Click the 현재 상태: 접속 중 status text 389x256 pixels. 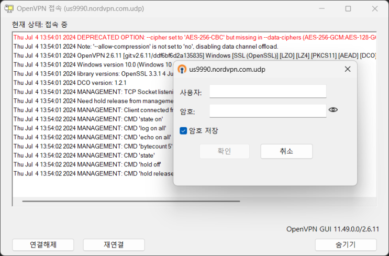coord(40,25)
